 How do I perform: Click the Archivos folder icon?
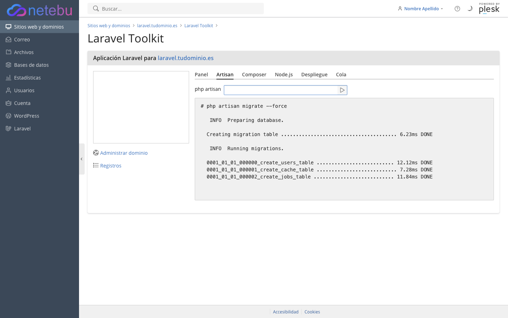8,52
